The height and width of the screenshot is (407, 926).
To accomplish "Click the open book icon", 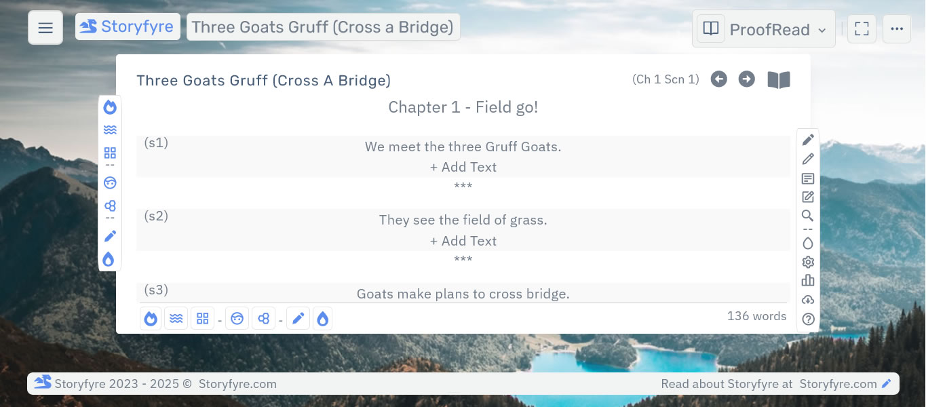I will [x=779, y=80].
